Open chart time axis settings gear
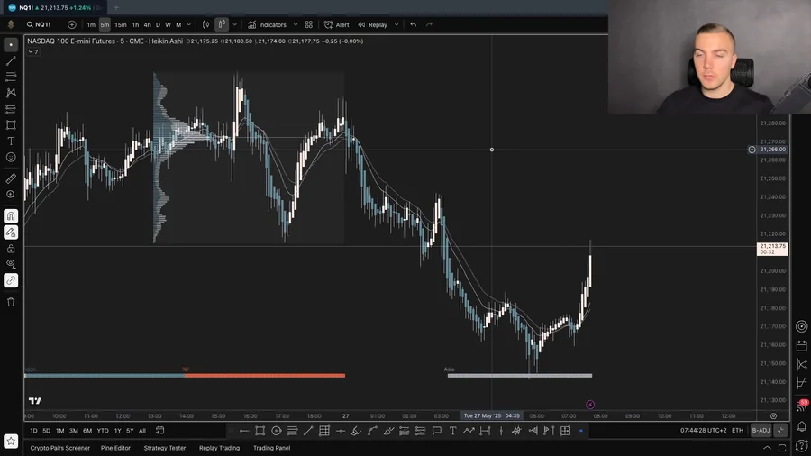Screen dimensions: 811x456 pyautogui.click(x=773, y=416)
